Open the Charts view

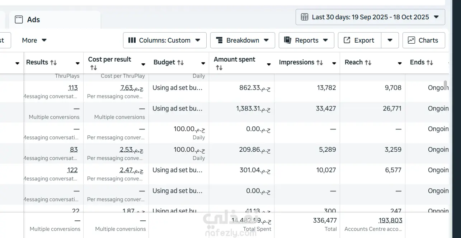click(424, 40)
